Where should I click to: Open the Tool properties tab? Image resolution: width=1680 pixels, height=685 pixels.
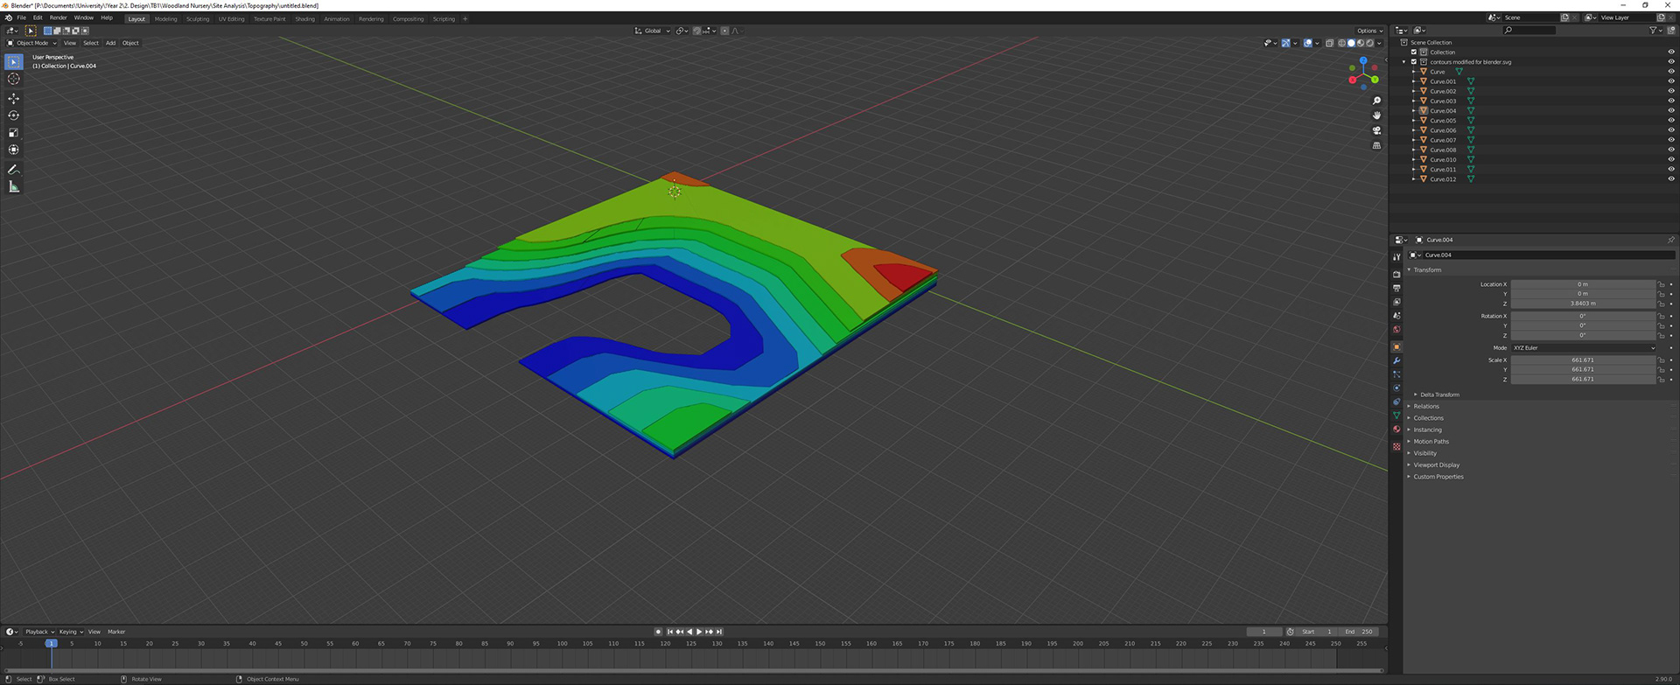pyautogui.click(x=1396, y=257)
